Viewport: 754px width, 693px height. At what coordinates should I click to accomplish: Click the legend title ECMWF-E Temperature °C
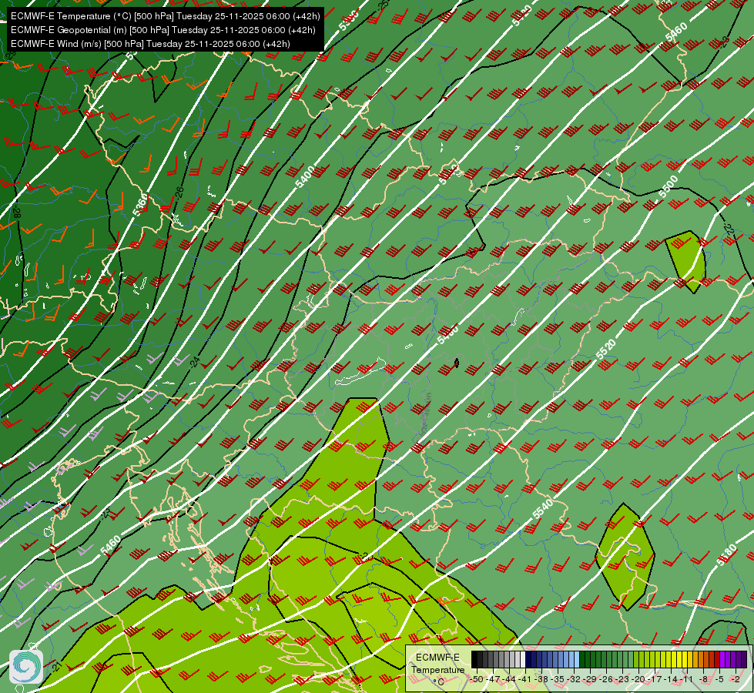pyautogui.click(x=437, y=669)
